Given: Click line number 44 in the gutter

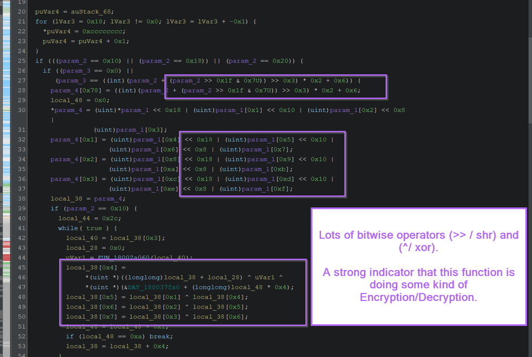Looking at the screenshot, I should pos(22,258).
